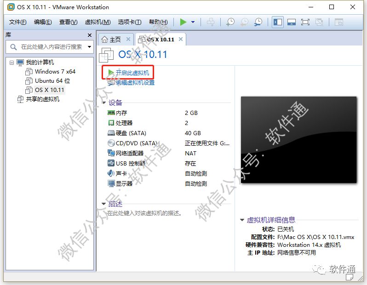Take a snapshot with the clock-plus icon
This screenshot has height=285, width=367.
click(230, 22)
